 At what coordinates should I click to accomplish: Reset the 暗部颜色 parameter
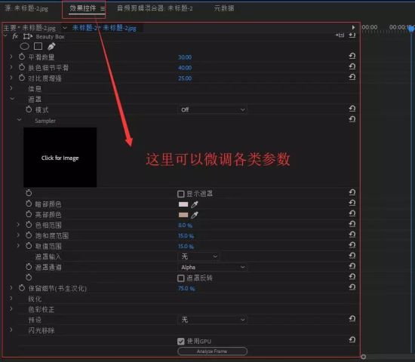(352, 203)
